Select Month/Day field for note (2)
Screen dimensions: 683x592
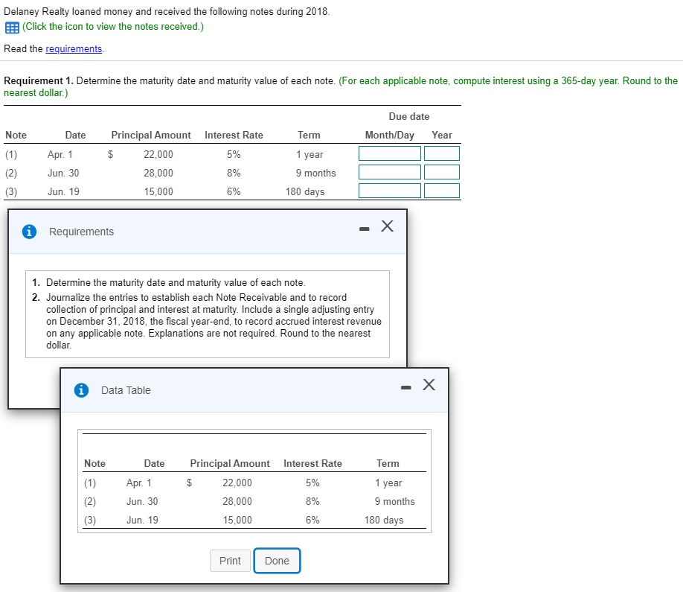(390, 172)
